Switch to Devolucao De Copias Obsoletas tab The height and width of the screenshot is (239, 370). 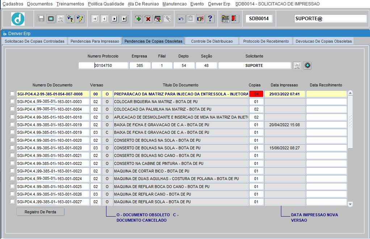coord(324,41)
